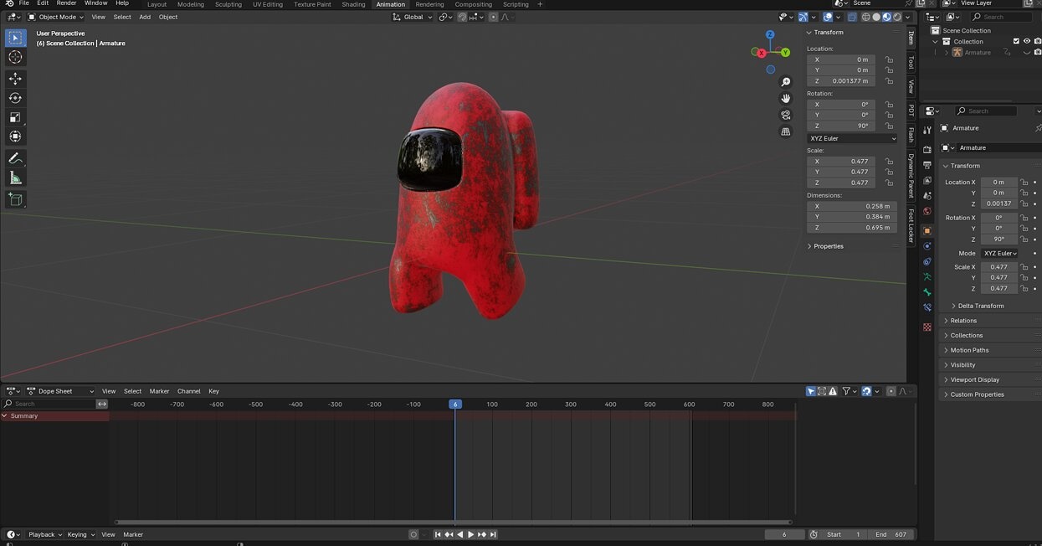
Task: Toggle Collection exclude checkbox in outliner
Action: pyautogui.click(x=1016, y=41)
